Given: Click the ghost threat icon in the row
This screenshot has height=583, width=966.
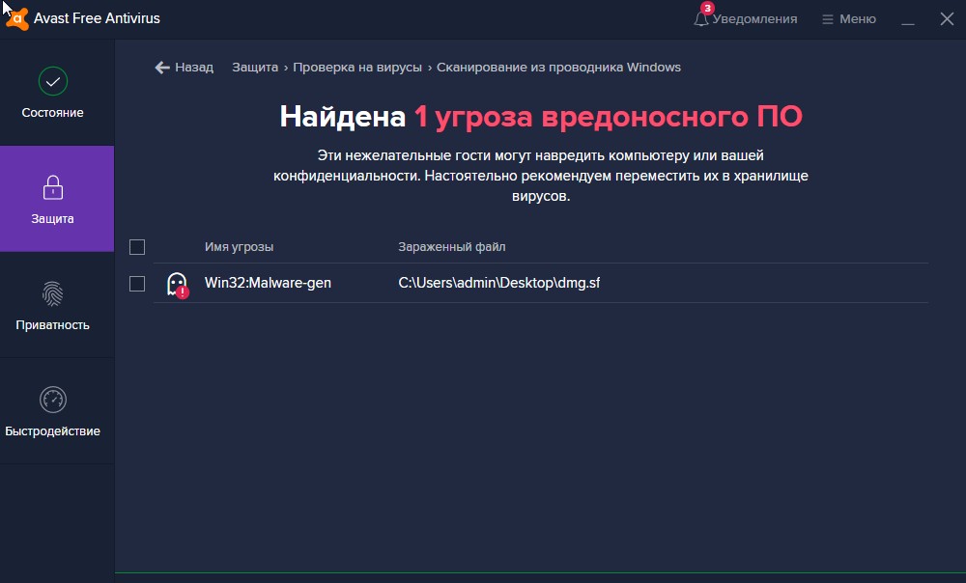Looking at the screenshot, I should [x=177, y=284].
